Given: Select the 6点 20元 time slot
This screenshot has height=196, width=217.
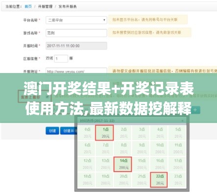Looking at the screenshot, I should click(x=87, y=148).
